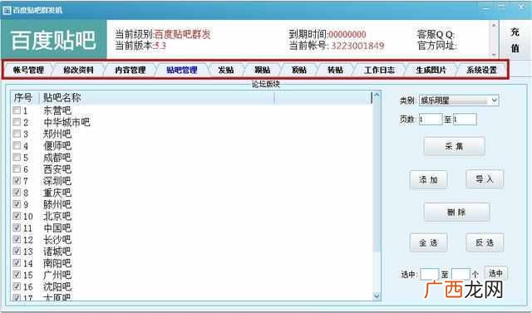Deselect the 诸城吧 checkbox

click(x=17, y=251)
